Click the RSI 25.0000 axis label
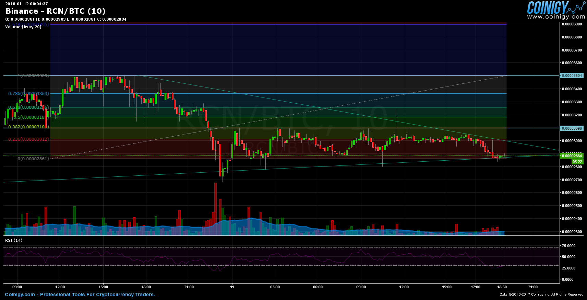Screen dimensions: 587x300 tap(568, 268)
